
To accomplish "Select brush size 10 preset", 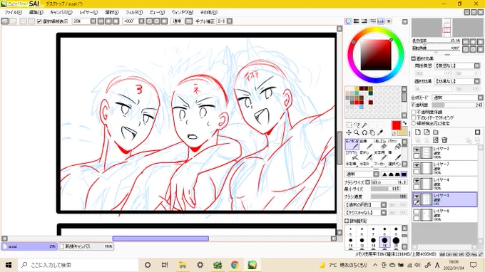I will coord(350,241).
